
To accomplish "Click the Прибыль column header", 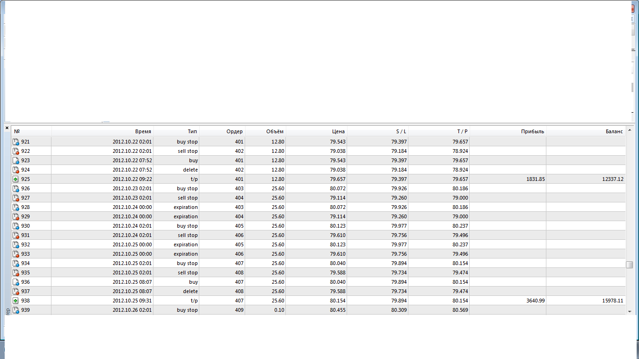I will [508, 132].
